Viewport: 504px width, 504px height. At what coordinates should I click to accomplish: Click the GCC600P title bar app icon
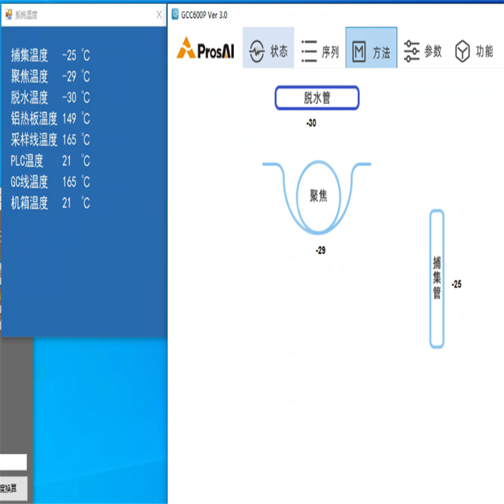coord(175,14)
